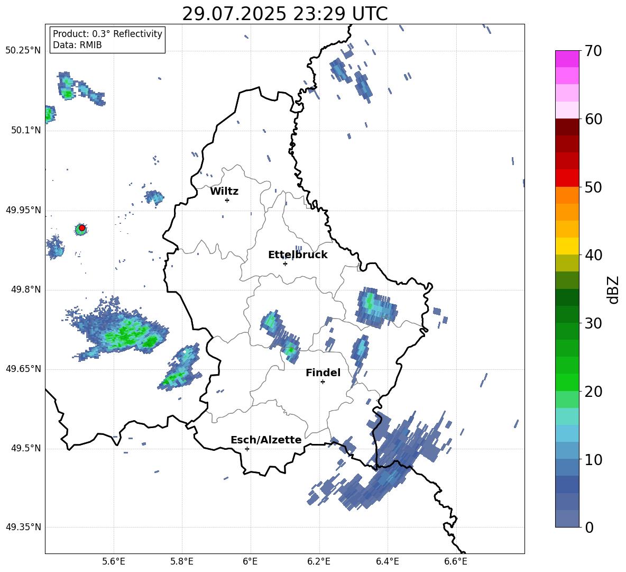
Task: Click the dark maroon colorbar swatch below 60
Action: tap(567, 127)
